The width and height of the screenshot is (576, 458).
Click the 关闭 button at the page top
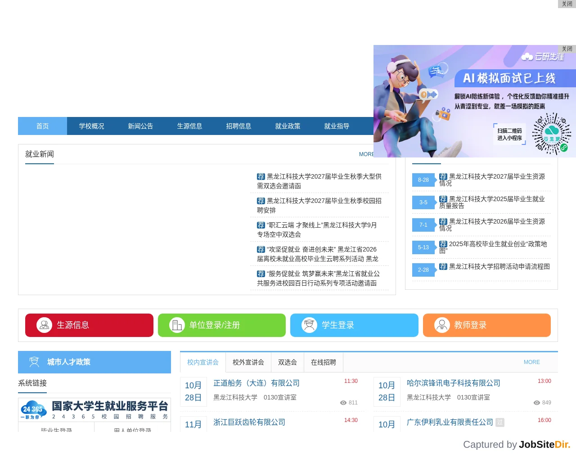[567, 4]
